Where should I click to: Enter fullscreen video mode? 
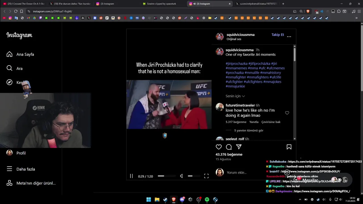pyautogui.click(x=206, y=176)
